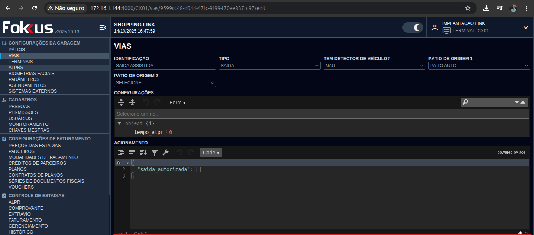Go to PREÇOS DAS ESTADIAS page
Viewport: 534px width, 235px height.
tap(35, 146)
